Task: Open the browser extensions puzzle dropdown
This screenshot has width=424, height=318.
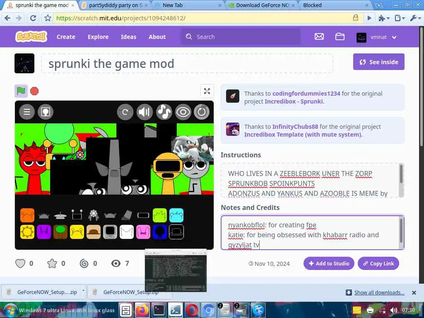Action: coord(384,18)
